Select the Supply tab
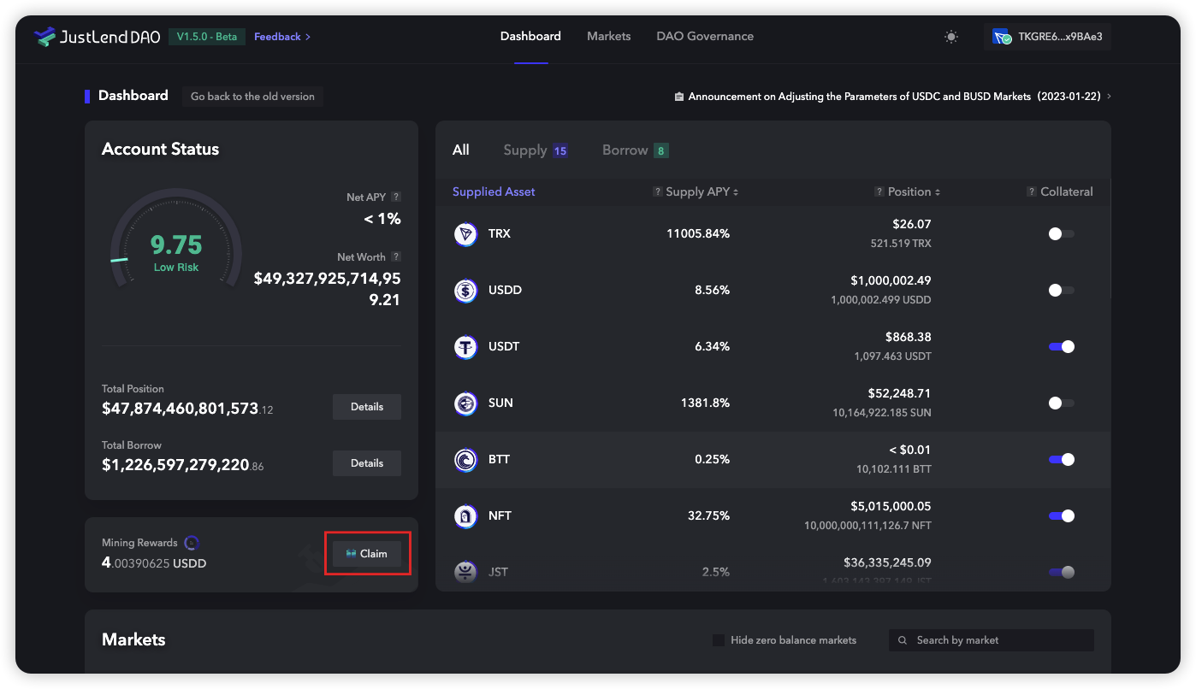 [536, 150]
